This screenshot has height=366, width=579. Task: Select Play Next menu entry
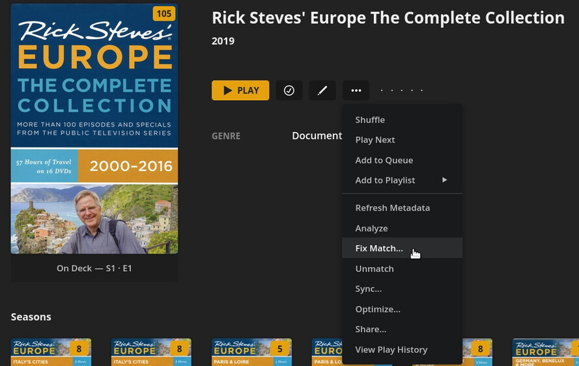coord(402,140)
